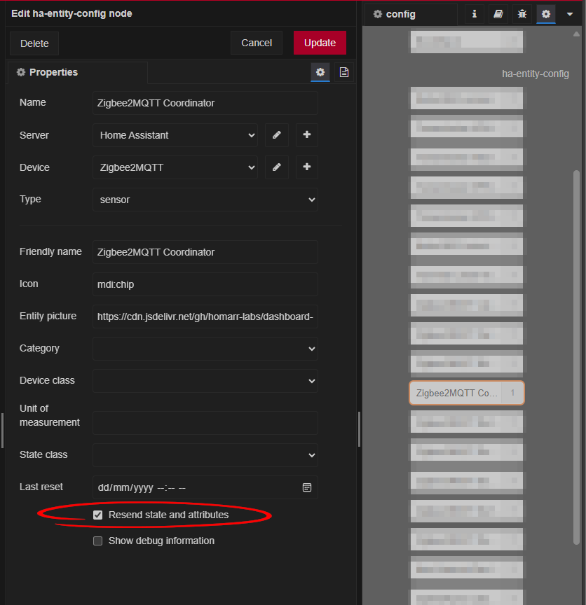The height and width of the screenshot is (605, 586).
Task: Open the node description document icon
Action: pyautogui.click(x=343, y=72)
